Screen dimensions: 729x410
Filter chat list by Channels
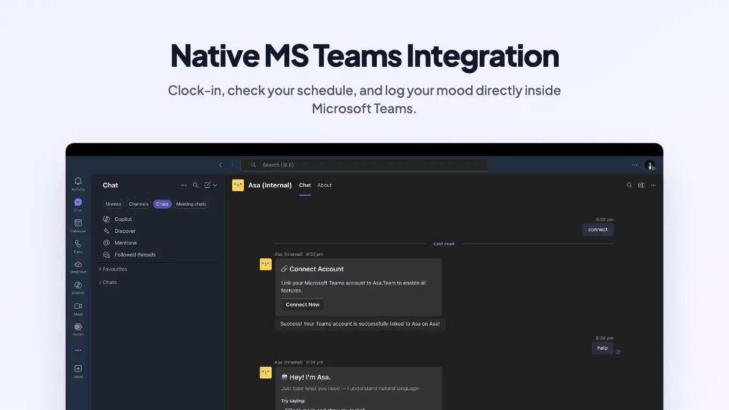[139, 204]
